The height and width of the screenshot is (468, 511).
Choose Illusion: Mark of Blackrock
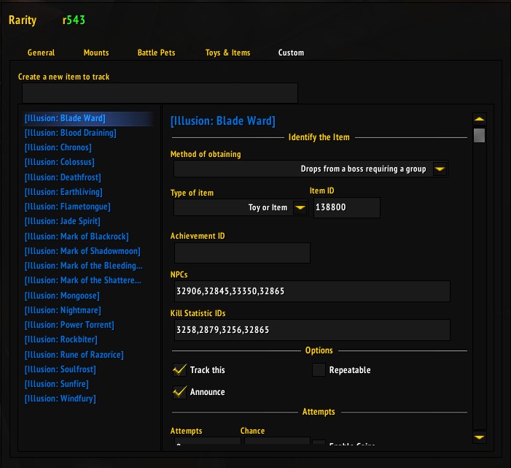coord(77,237)
